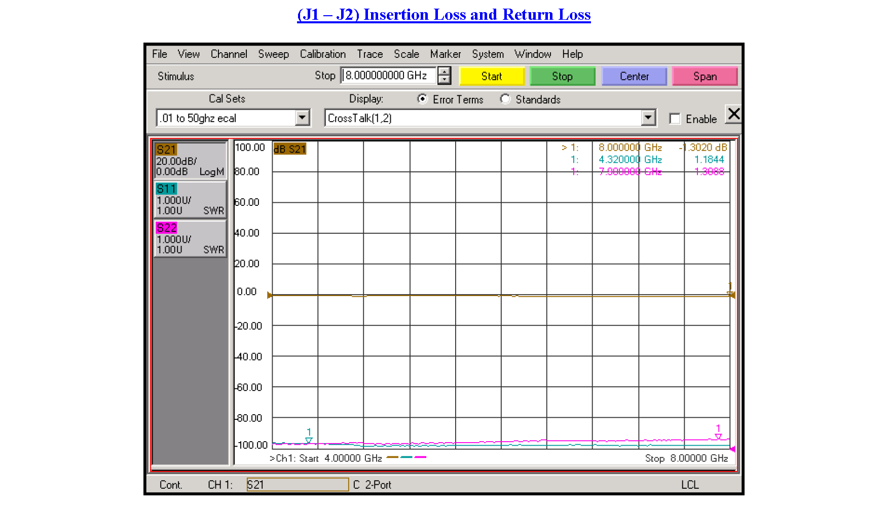Viewport: 888px width, 505px height.
Task: Open the Marker menu
Action: tap(445, 54)
